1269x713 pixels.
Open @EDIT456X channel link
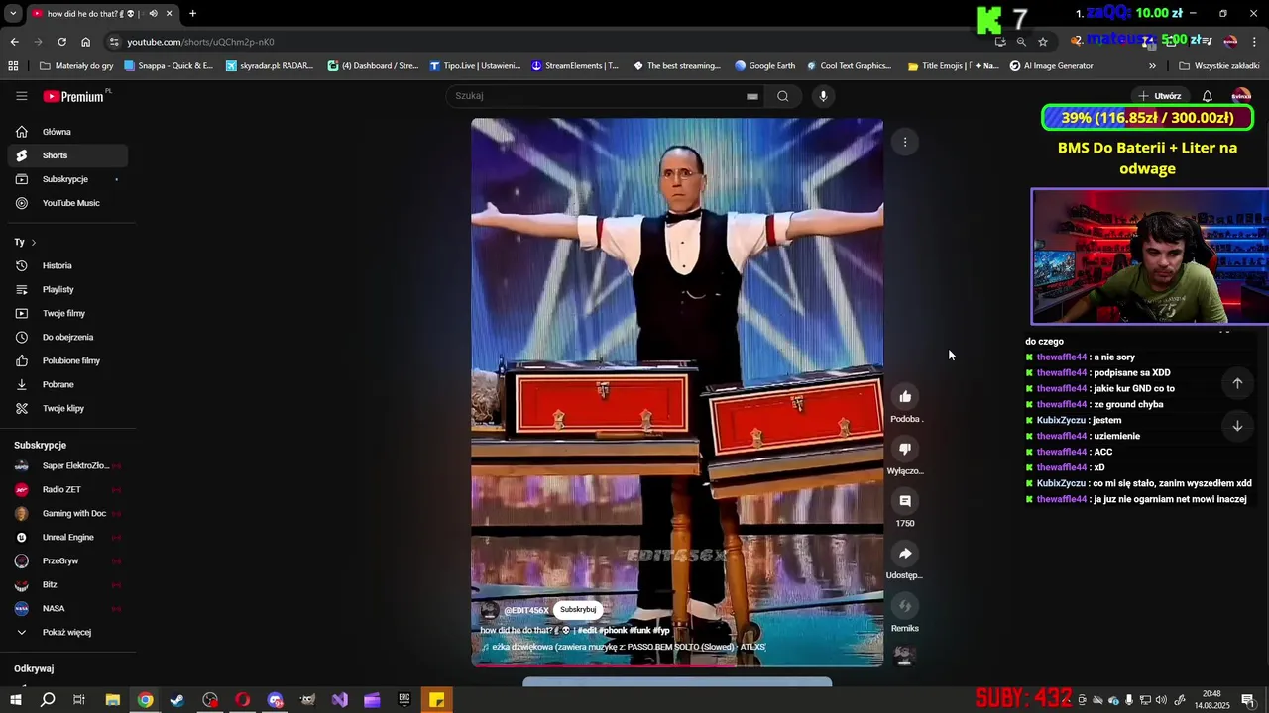click(x=525, y=611)
